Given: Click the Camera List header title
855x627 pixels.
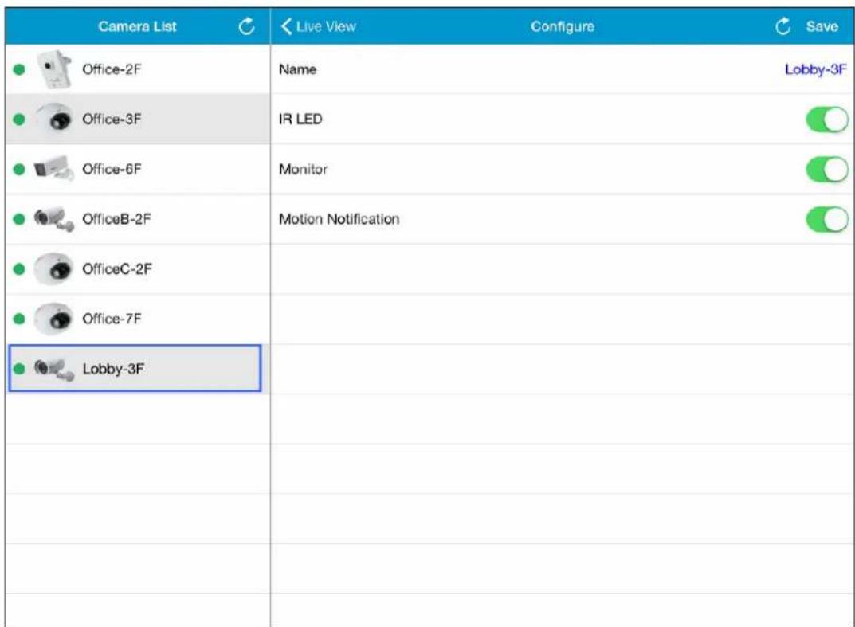Looking at the screenshot, I should [137, 26].
